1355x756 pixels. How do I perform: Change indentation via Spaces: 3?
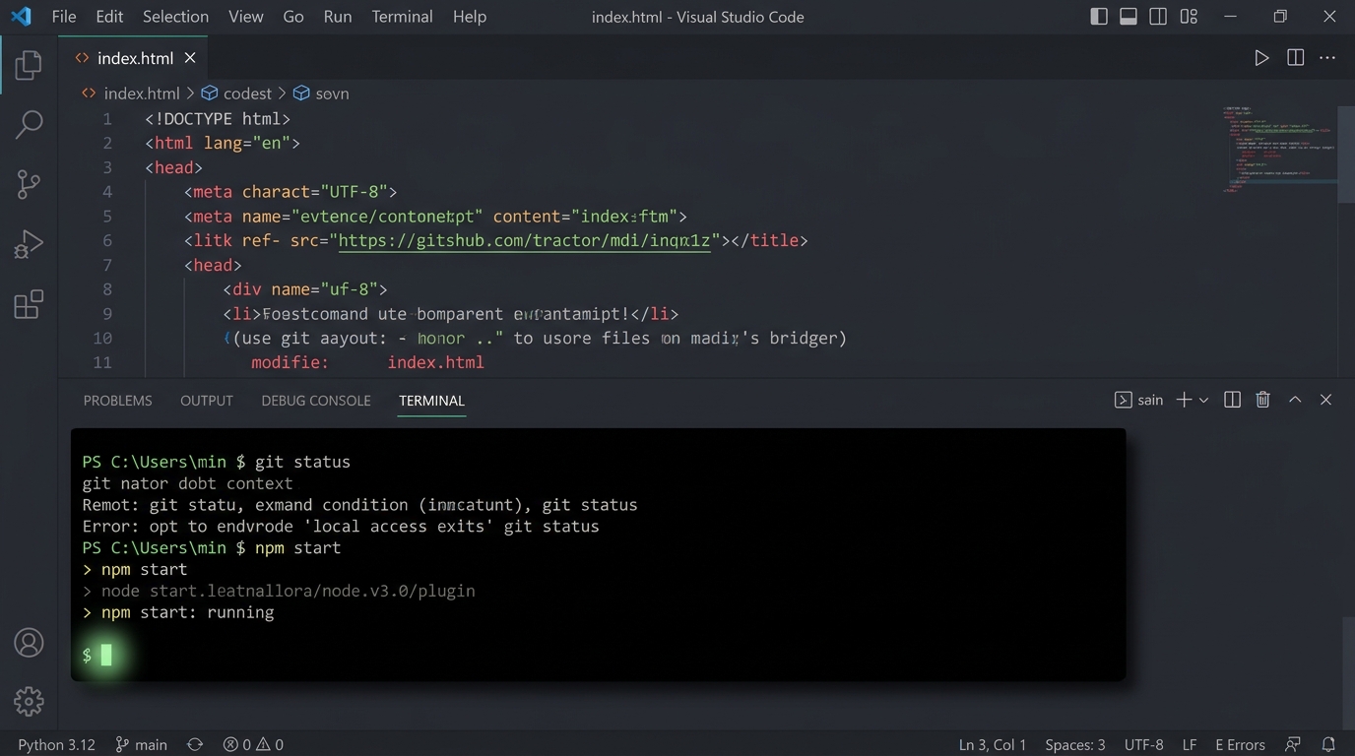coord(1075,744)
